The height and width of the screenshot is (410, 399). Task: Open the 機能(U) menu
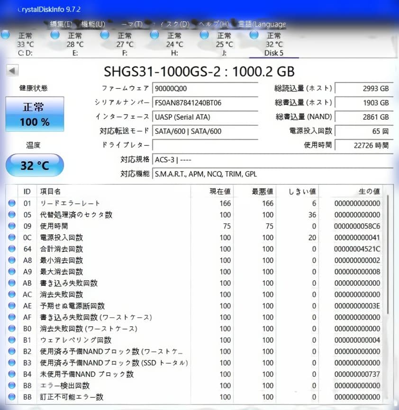(x=93, y=24)
